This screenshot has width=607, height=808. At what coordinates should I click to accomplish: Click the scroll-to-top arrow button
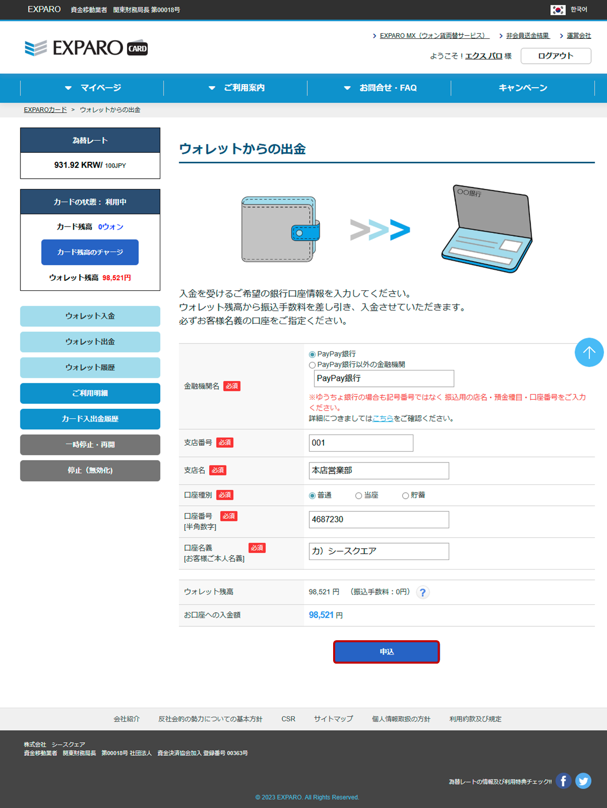coord(589,352)
